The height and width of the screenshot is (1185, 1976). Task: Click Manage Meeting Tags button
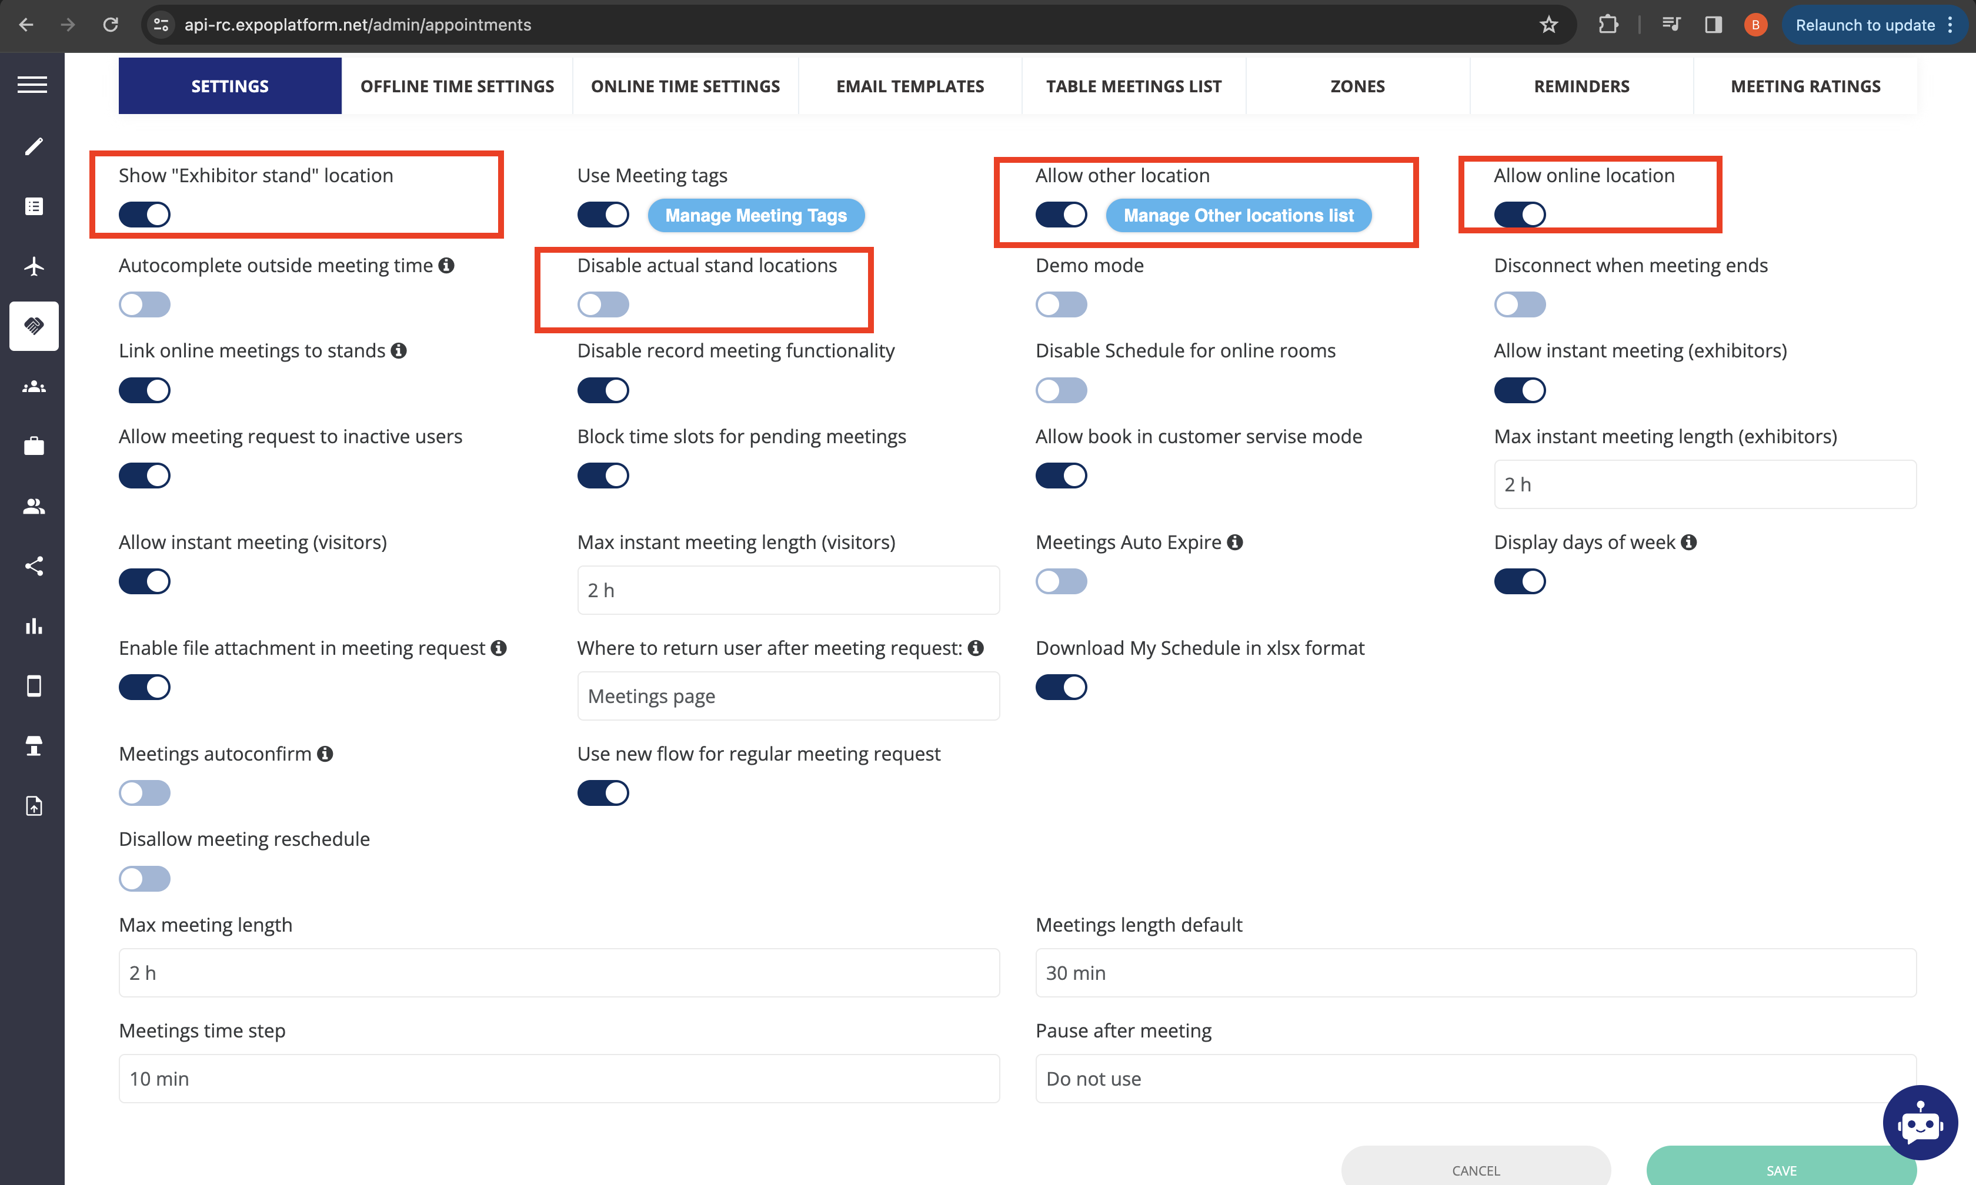pos(756,216)
